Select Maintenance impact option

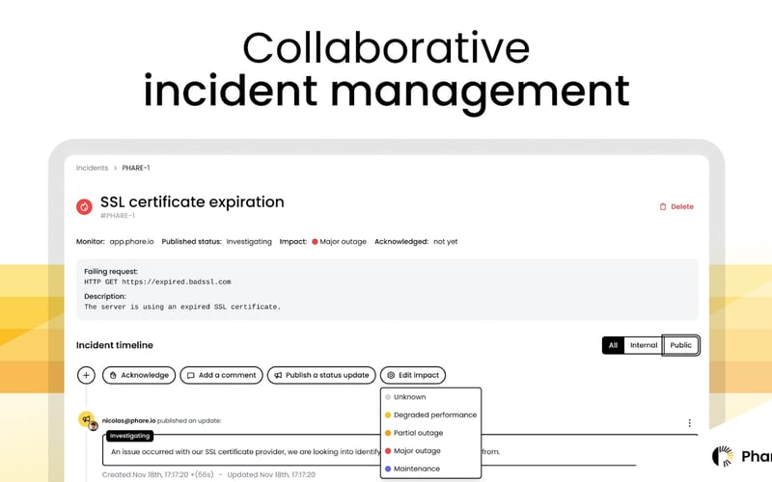(x=430, y=469)
